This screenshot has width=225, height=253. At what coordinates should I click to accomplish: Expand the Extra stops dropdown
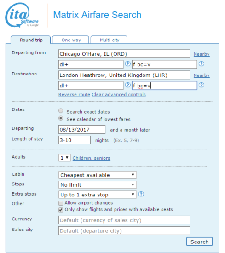click(x=98, y=195)
